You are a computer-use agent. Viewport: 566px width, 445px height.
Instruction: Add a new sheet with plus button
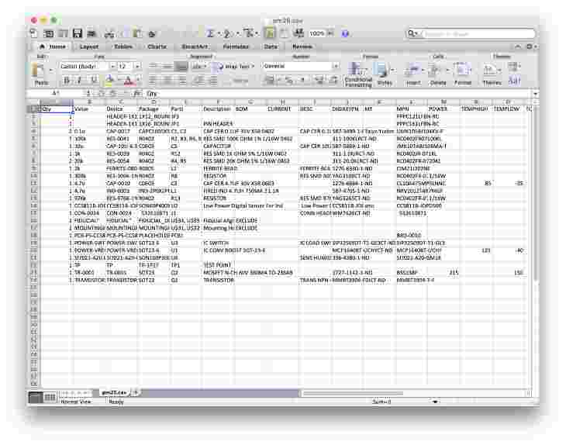136,392
